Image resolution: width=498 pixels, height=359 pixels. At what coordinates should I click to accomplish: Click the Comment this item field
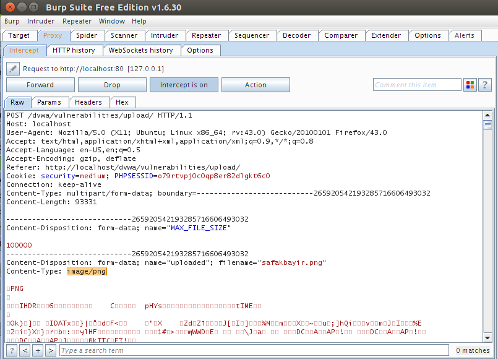click(x=418, y=85)
